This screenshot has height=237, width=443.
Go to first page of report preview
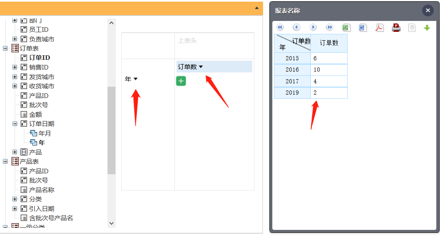pos(280,28)
